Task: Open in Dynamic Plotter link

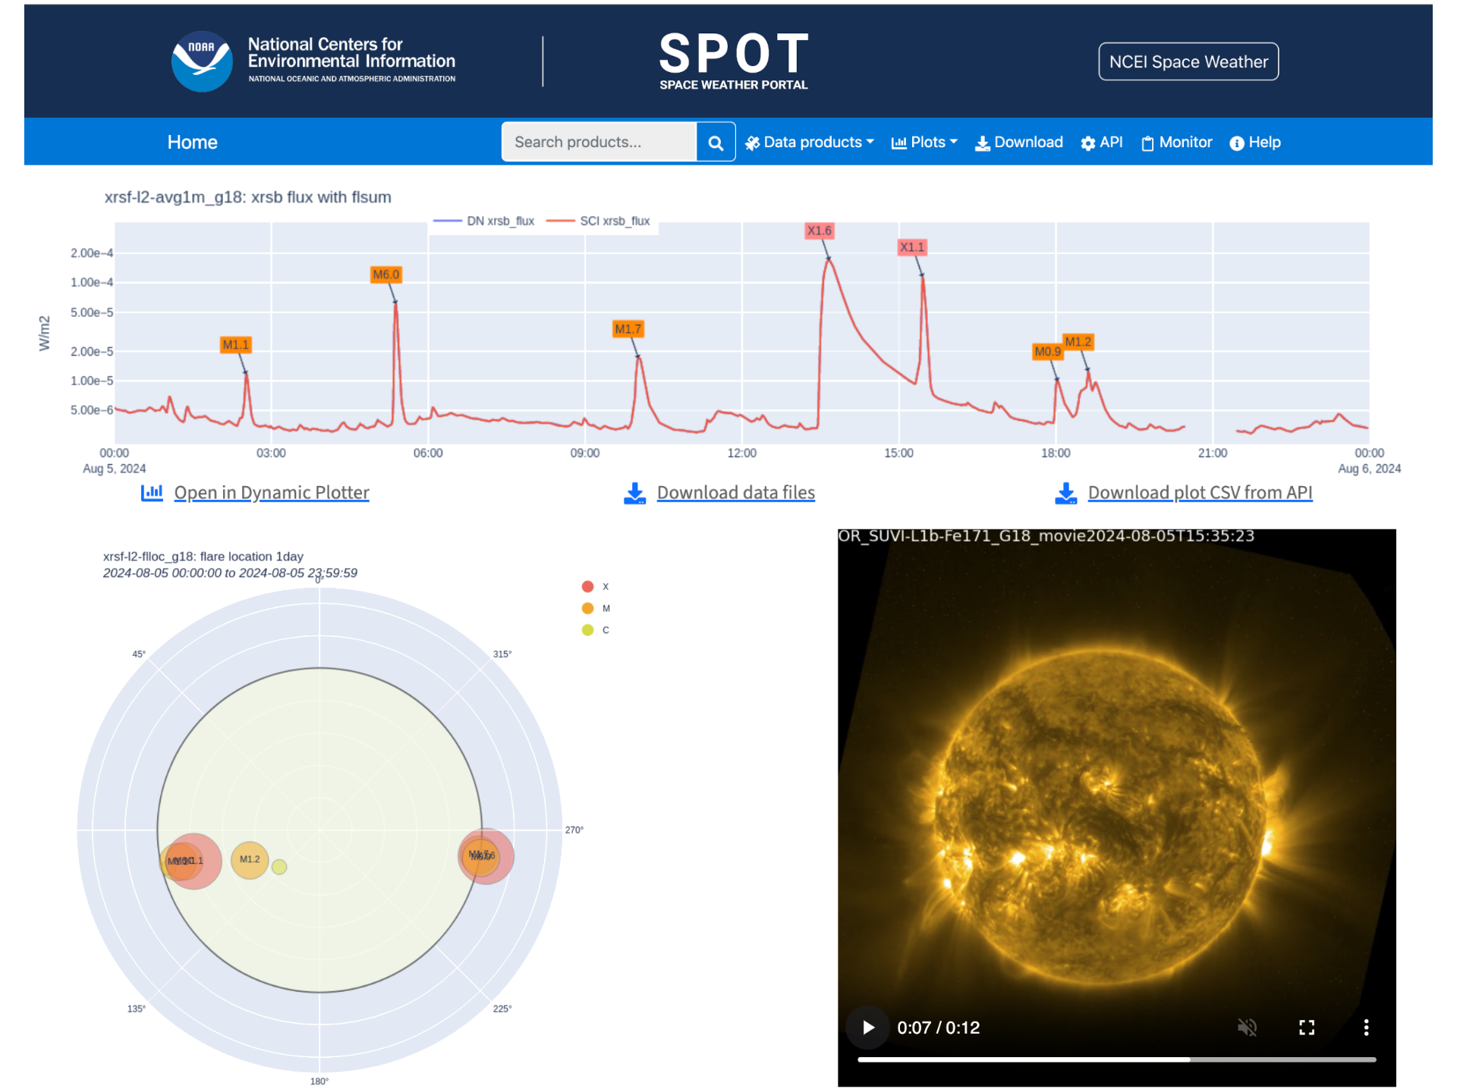Action: 272,493
